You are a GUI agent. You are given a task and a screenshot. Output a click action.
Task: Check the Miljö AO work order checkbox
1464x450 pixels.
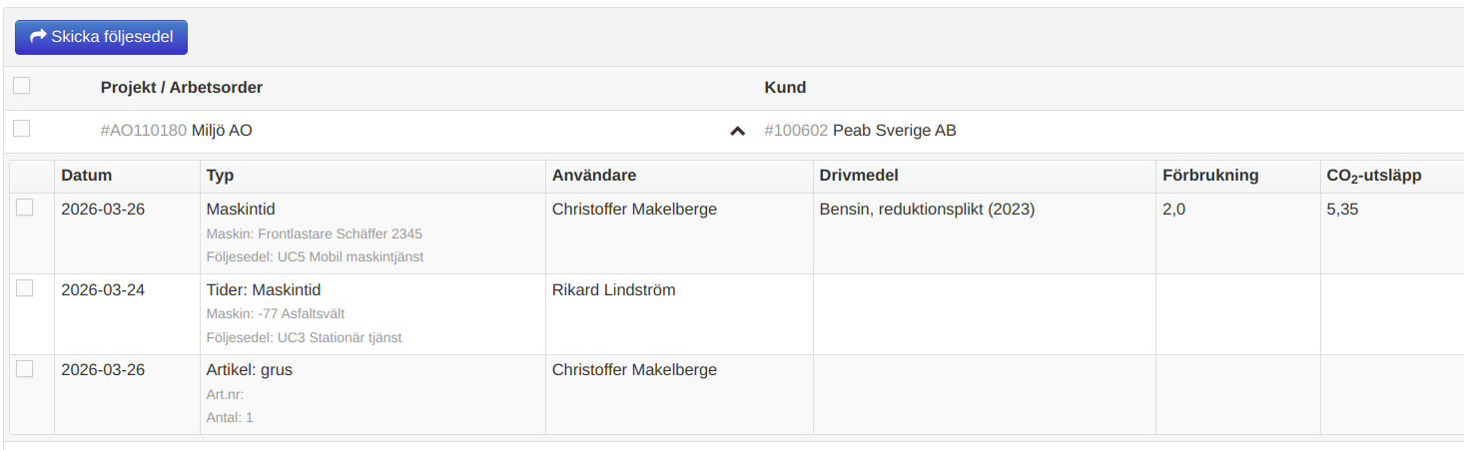22,129
